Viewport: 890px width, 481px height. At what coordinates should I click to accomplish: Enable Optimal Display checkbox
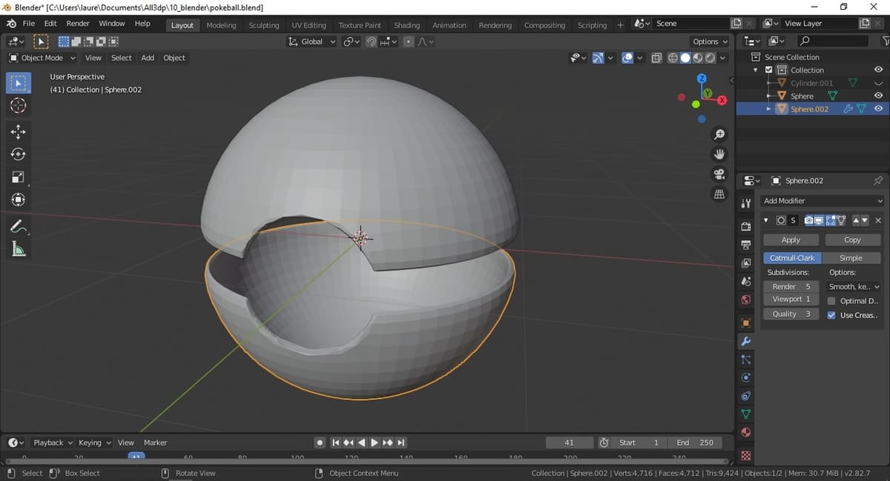point(831,301)
